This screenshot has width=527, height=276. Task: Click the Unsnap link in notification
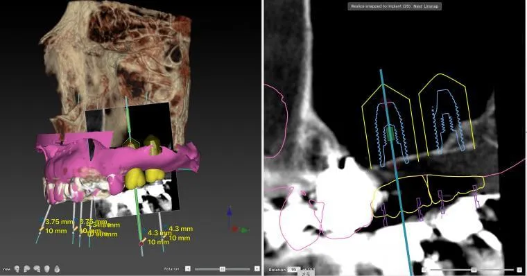(x=431, y=6)
